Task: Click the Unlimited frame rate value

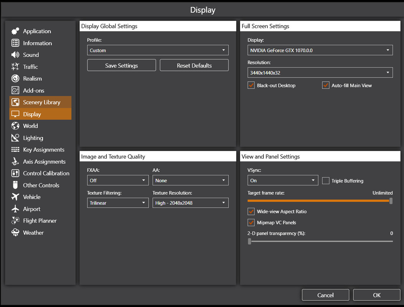Action: (x=383, y=193)
